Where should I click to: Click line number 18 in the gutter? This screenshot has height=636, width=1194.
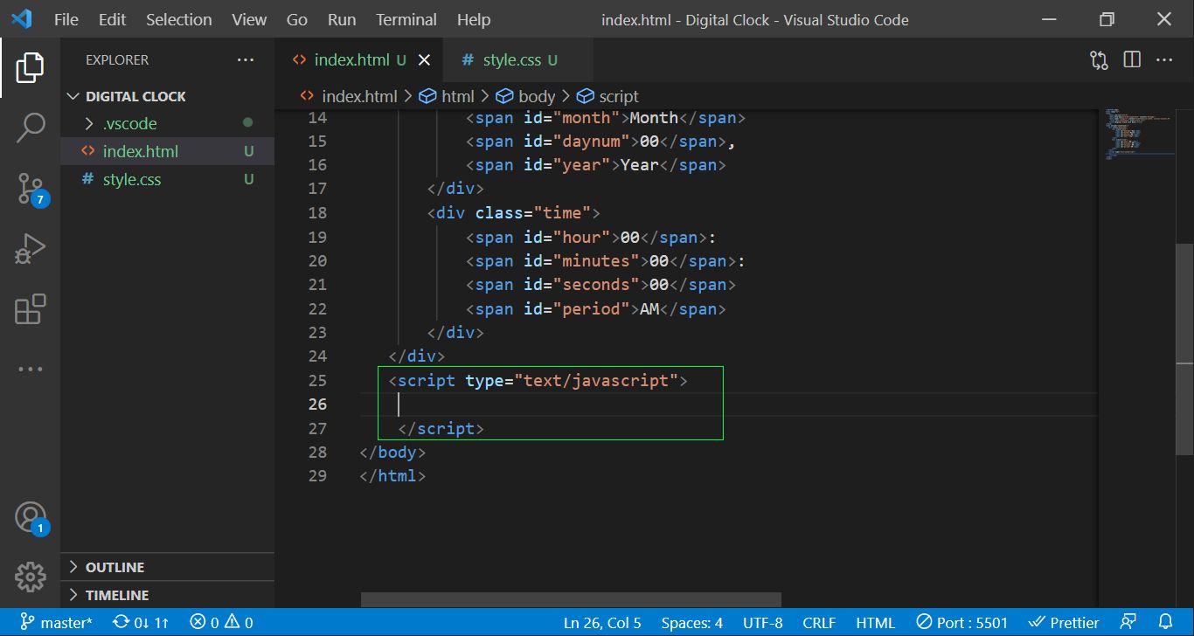click(317, 212)
